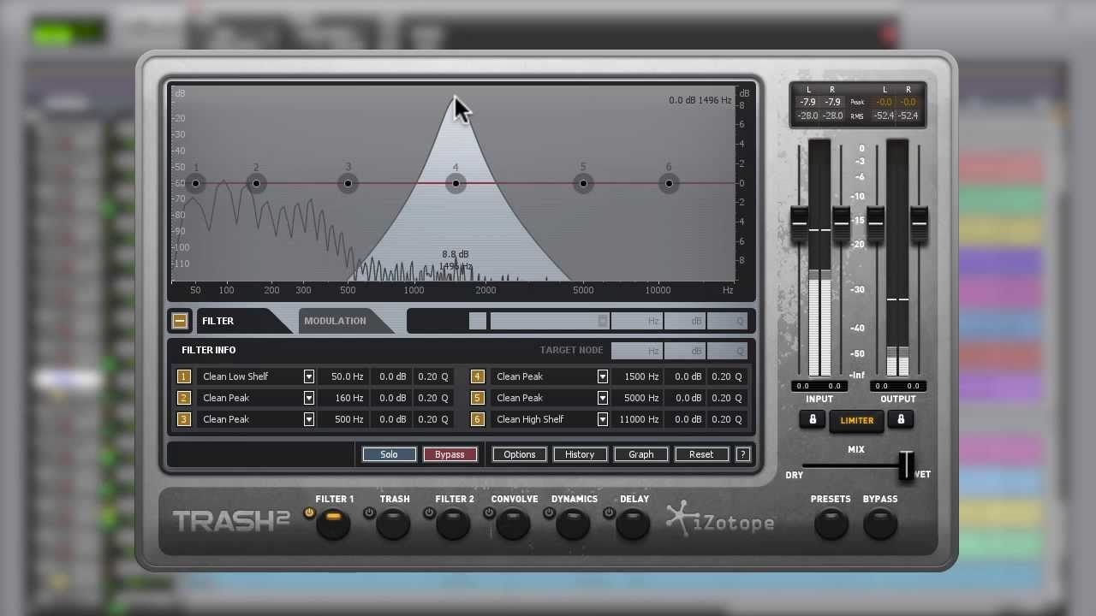
Task: Toggle the Delay power button
Action: tap(609, 513)
